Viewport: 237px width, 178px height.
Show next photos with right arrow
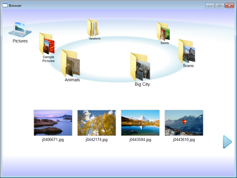(227, 142)
